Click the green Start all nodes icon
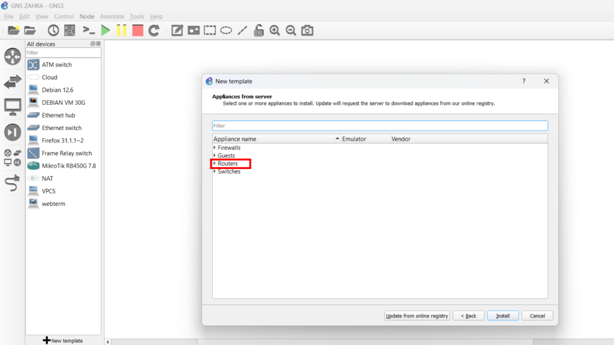The image size is (614, 345). [106, 31]
